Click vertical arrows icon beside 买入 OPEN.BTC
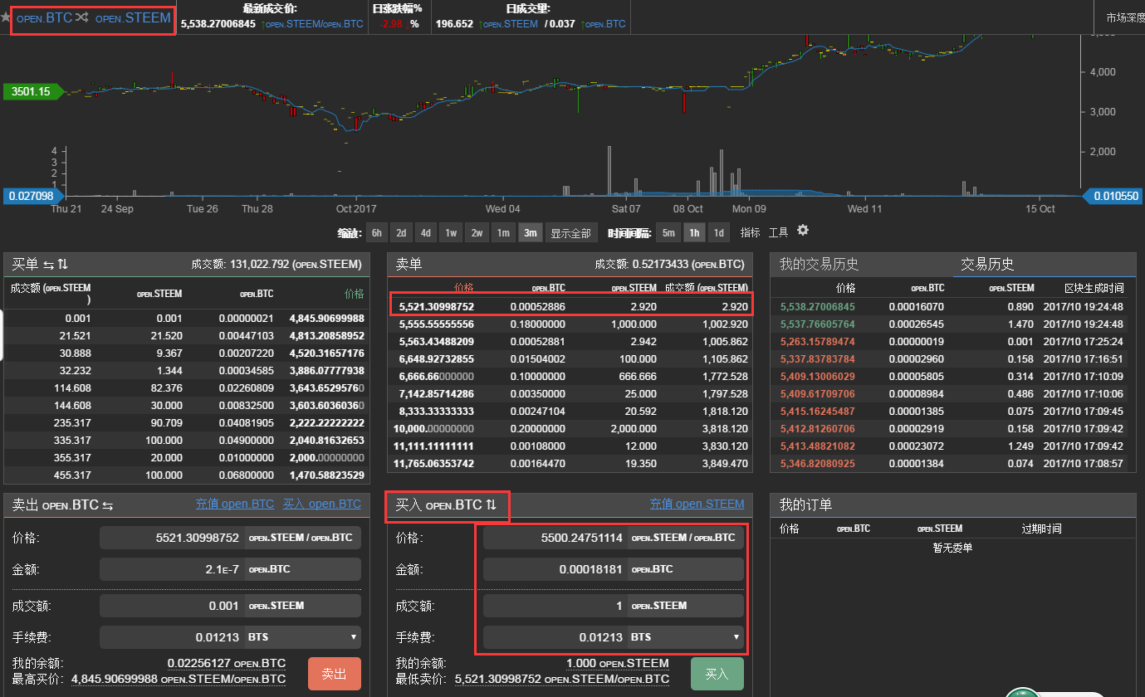Image resolution: width=1145 pixels, height=697 pixels. coord(492,505)
